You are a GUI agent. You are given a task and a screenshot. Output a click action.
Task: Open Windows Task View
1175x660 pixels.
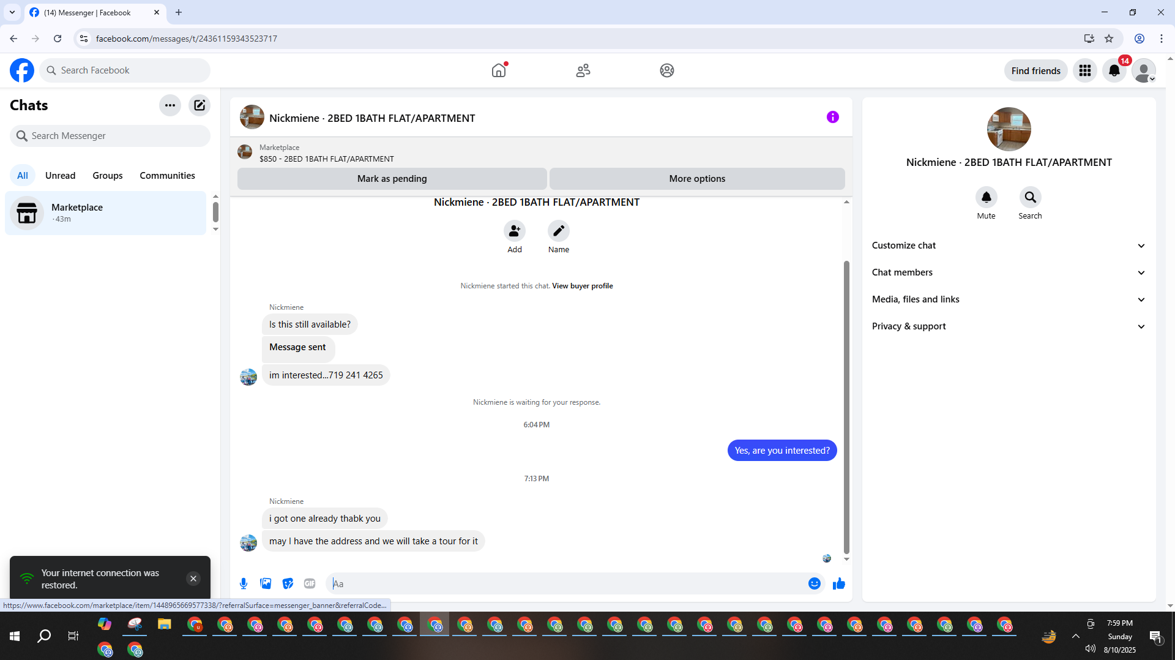pos(73,636)
